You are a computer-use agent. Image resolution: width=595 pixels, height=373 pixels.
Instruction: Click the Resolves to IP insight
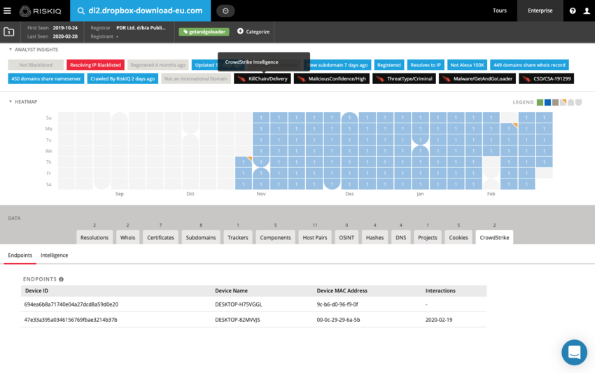(426, 65)
